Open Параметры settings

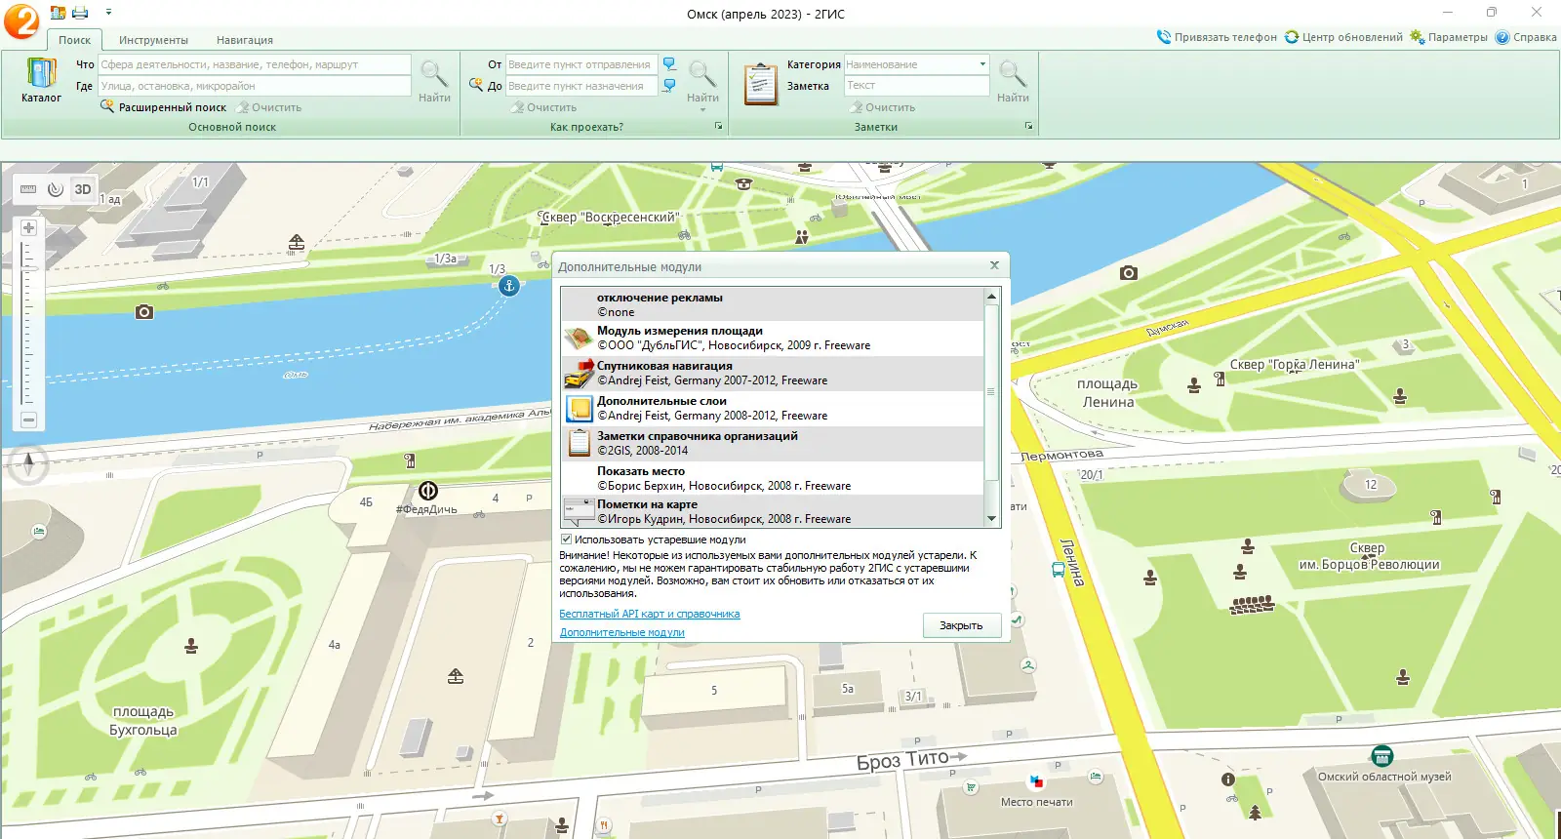[x=1449, y=37]
